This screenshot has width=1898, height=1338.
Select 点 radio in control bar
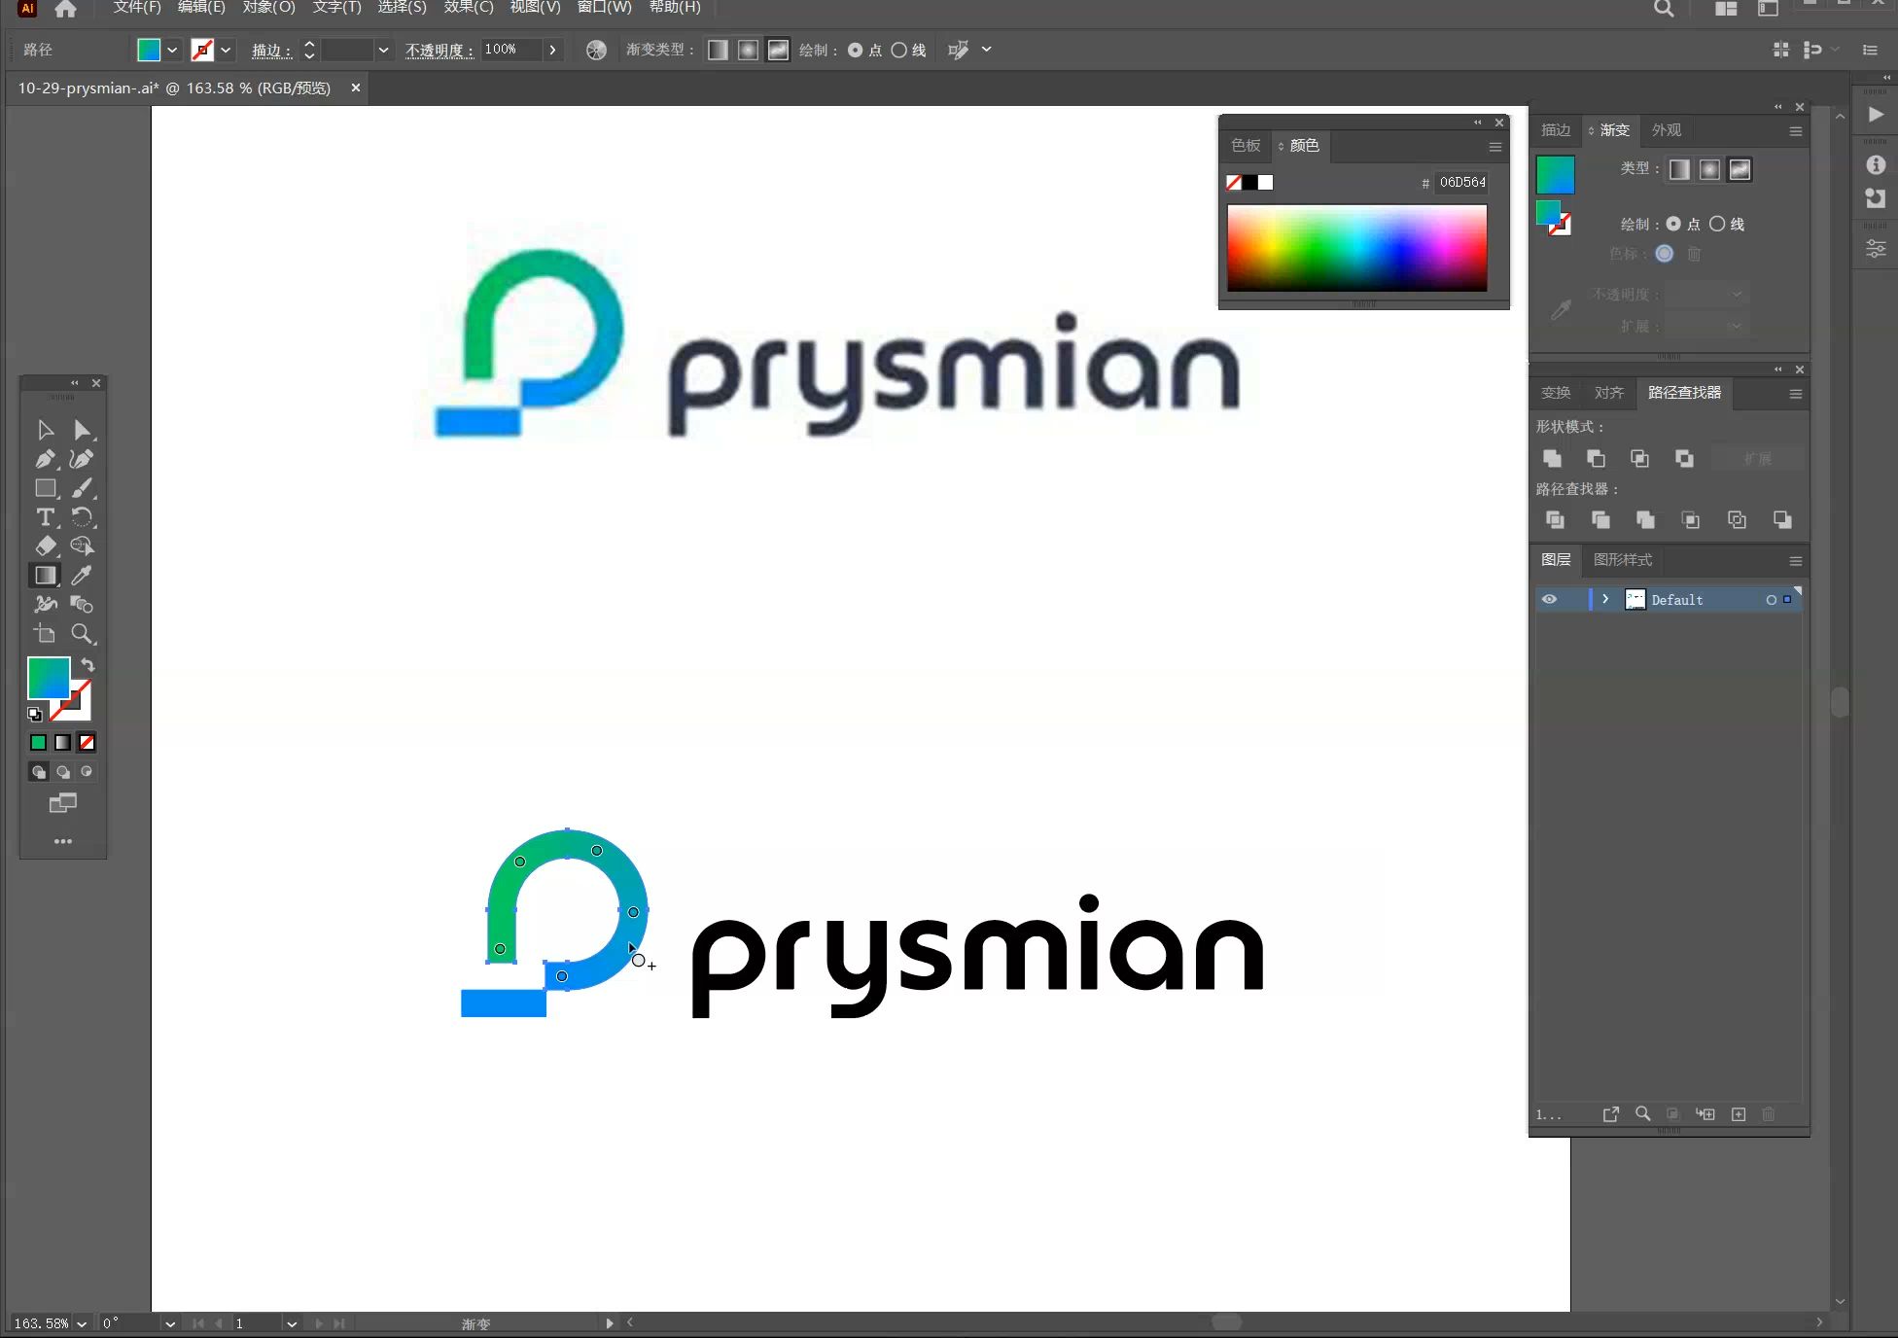pos(856,50)
